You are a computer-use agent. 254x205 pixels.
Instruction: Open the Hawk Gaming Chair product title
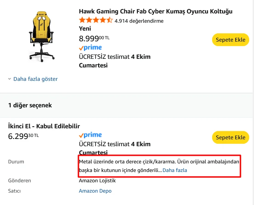[x=155, y=11]
